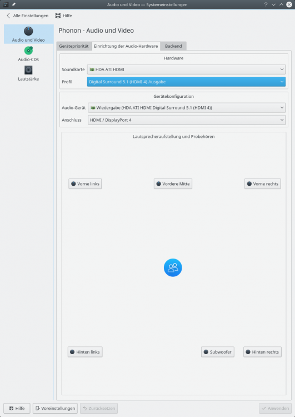
Task: Open the Audio und Video module
Action: click(28, 34)
